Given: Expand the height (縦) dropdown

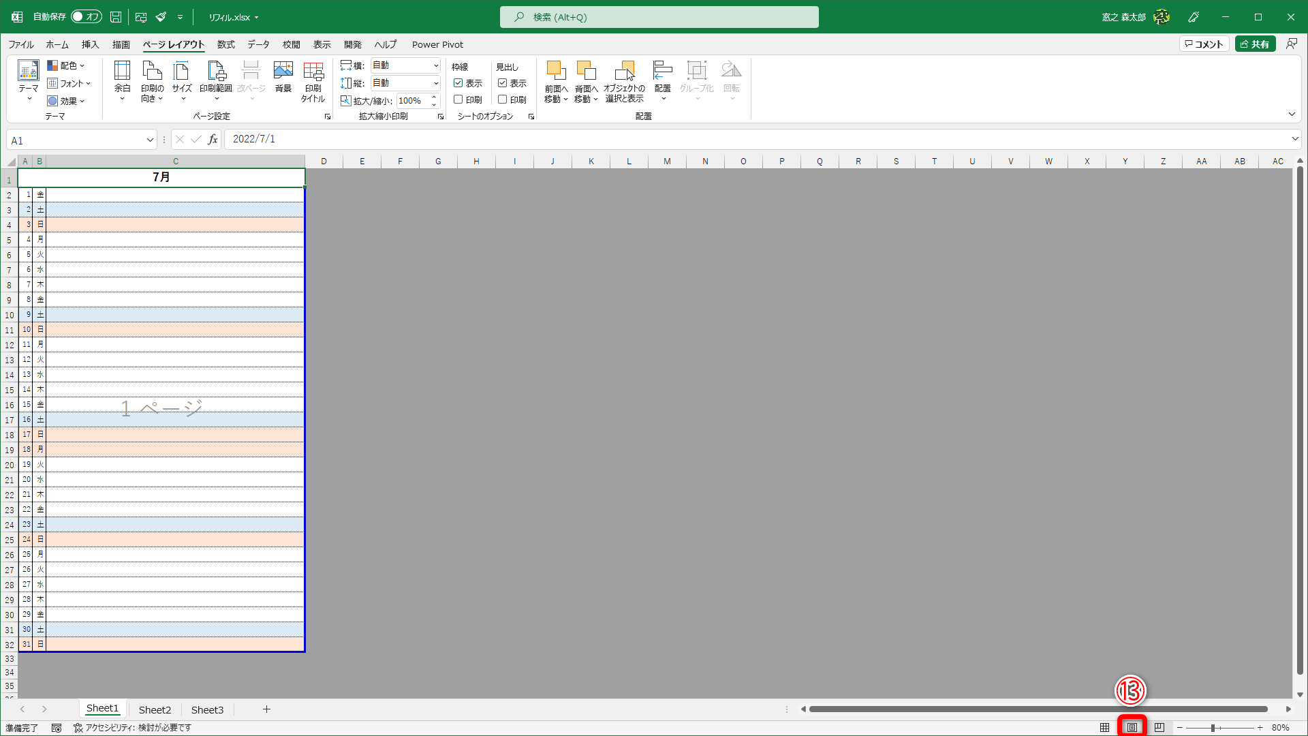Looking at the screenshot, I should coord(436,83).
